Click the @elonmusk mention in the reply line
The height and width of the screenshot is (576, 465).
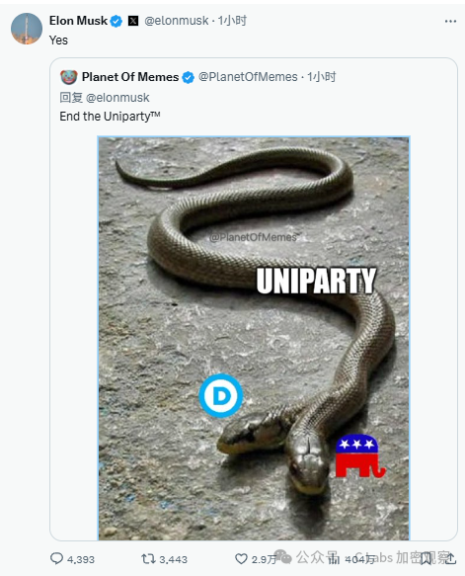point(117,98)
